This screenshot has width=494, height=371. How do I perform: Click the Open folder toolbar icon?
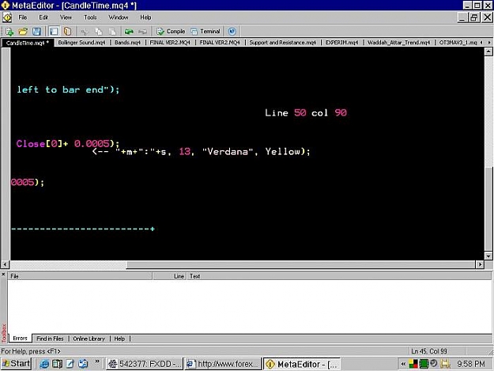point(23,31)
